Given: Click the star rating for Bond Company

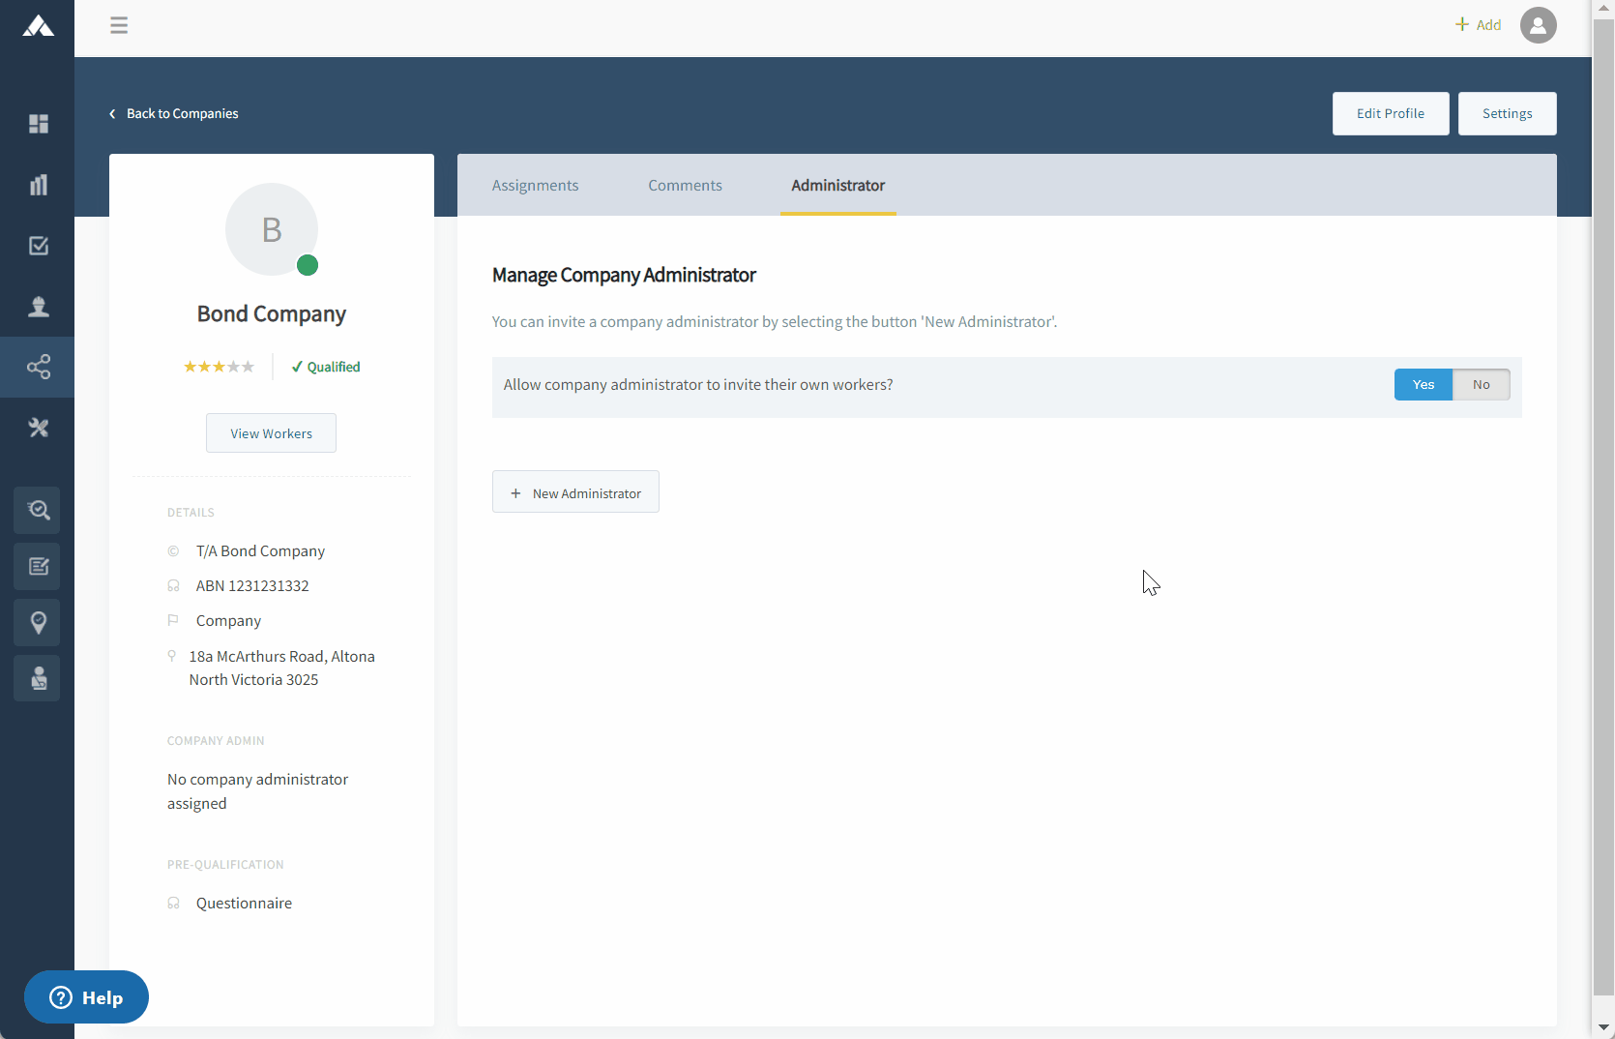Looking at the screenshot, I should point(220,367).
